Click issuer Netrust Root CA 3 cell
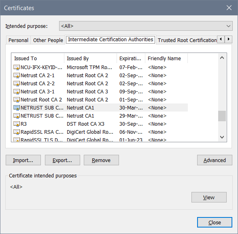 coord(87,91)
